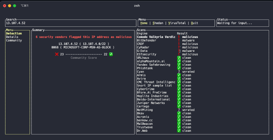The width and height of the screenshot is (273, 140).
Task: Select Quit in the top menu
Action: tap(194, 23)
